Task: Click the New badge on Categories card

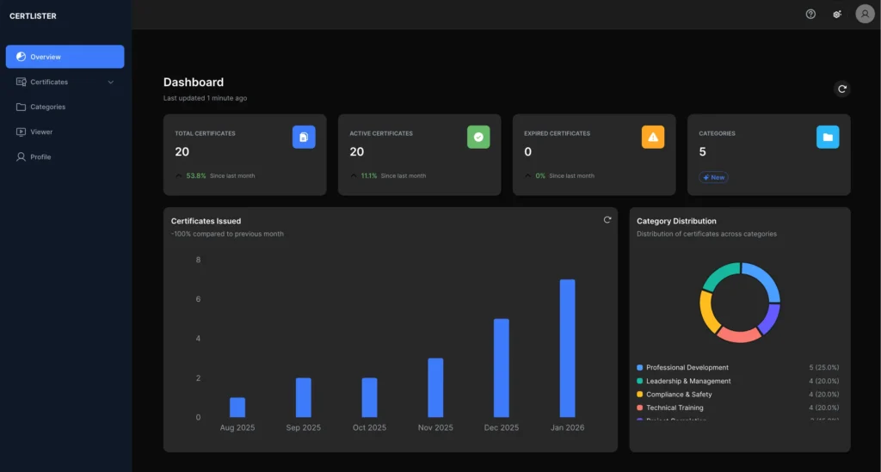Action: click(714, 177)
